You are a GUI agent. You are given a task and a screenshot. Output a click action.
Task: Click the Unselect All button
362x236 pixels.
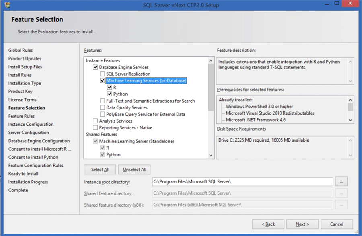(135, 170)
